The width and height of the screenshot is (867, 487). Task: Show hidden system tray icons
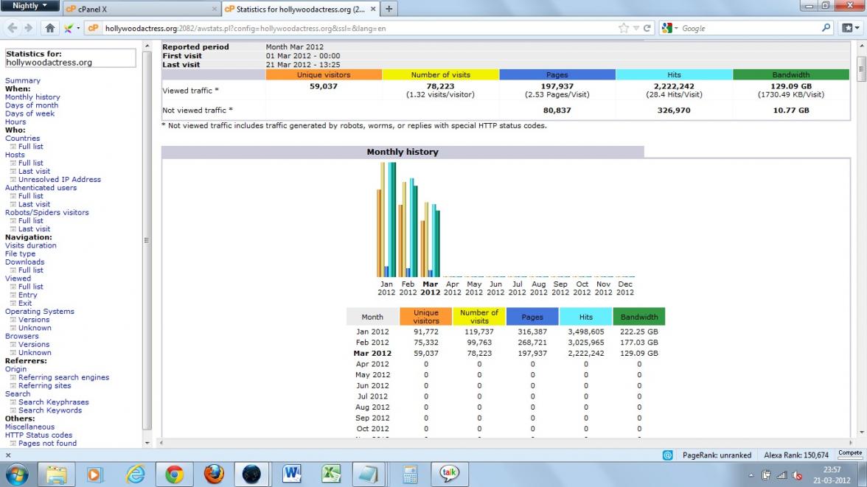(751, 475)
